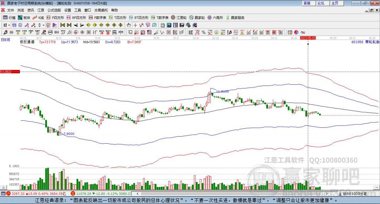Open the 六角形 hexagon tool

click(x=215, y=18)
